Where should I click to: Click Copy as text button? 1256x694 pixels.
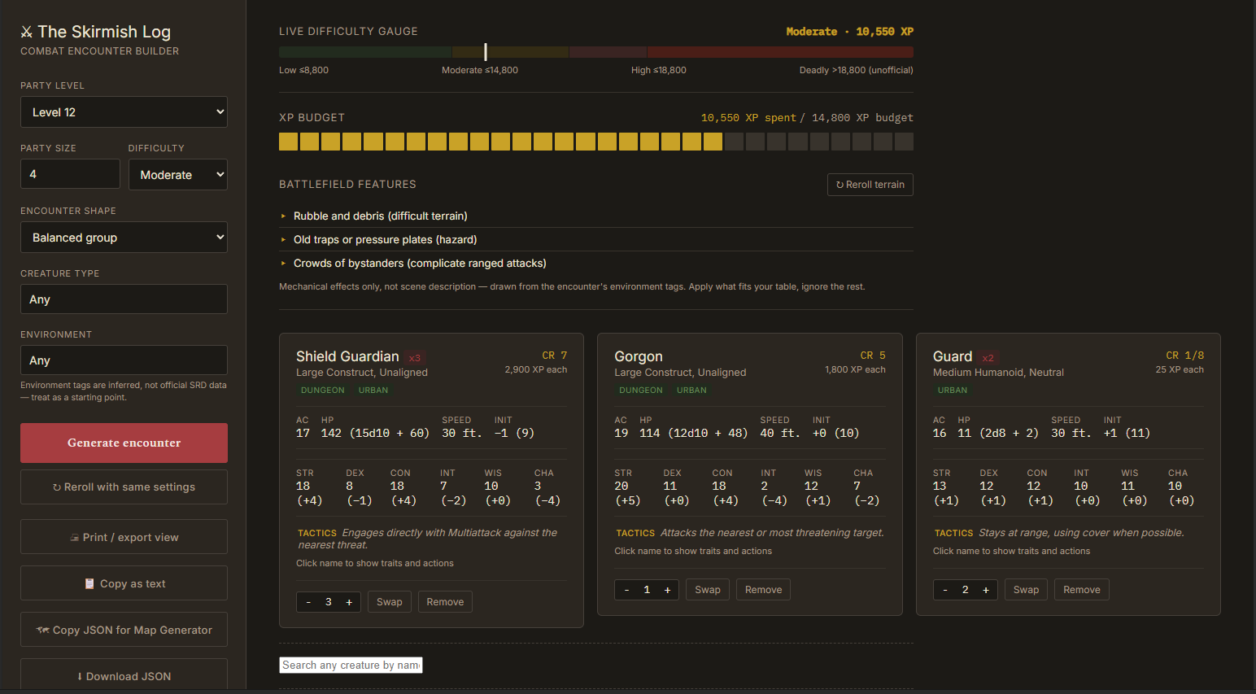(124, 583)
